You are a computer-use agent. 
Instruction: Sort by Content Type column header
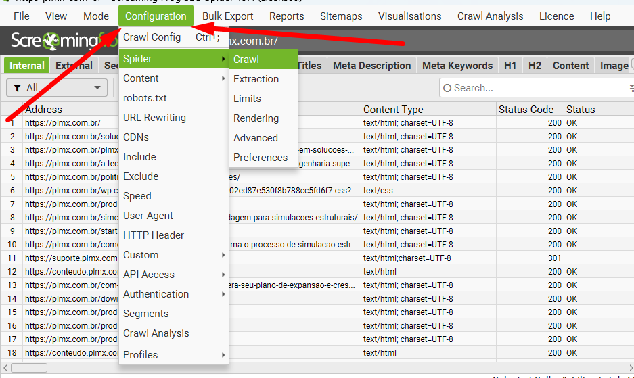pyautogui.click(x=428, y=110)
